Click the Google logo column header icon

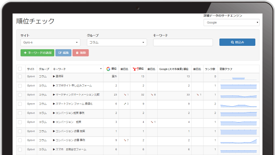point(108,69)
